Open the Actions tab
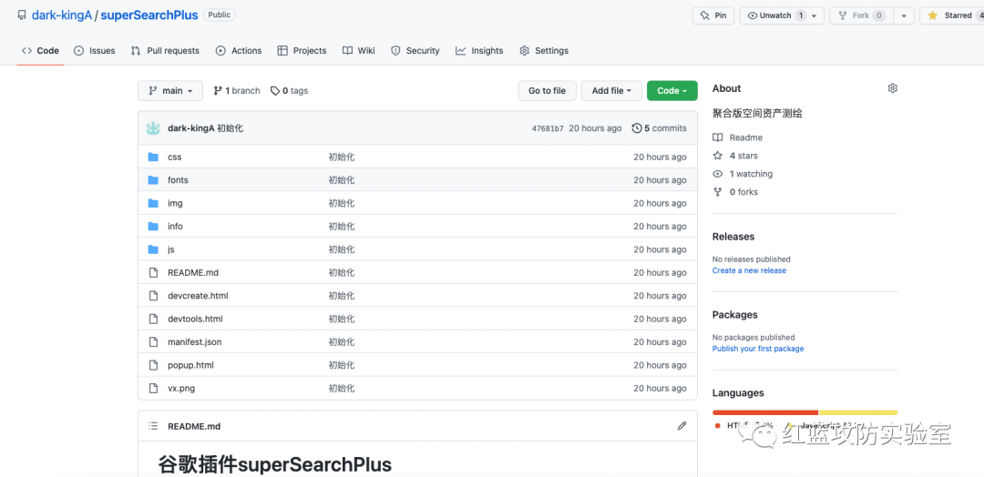The image size is (984, 477). (x=239, y=51)
